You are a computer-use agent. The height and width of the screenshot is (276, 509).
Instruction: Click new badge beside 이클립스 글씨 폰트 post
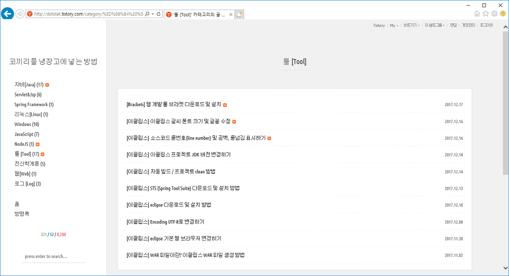point(234,122)
